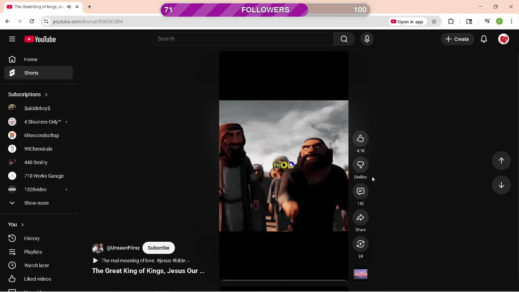Open the notifications bell
This screenshot has height=292, width=519.
click(484, 39)
